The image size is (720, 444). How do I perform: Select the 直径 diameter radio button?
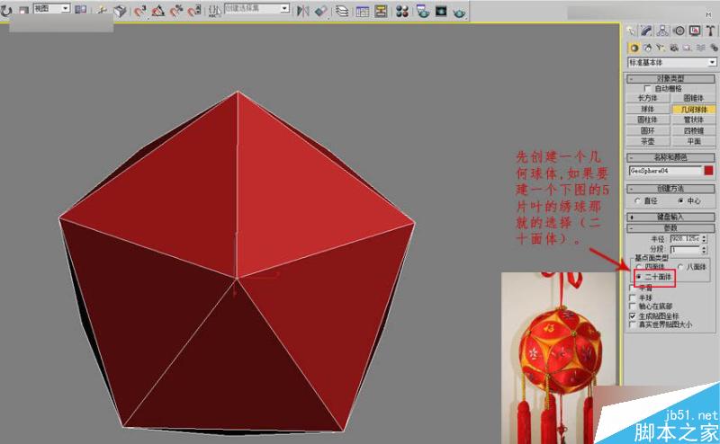(x=637, y=201)
